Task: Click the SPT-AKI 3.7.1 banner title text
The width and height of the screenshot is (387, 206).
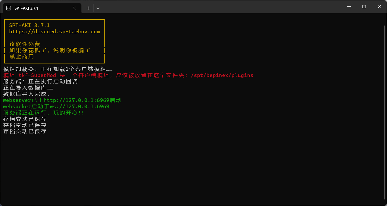Action: (29, 25)
